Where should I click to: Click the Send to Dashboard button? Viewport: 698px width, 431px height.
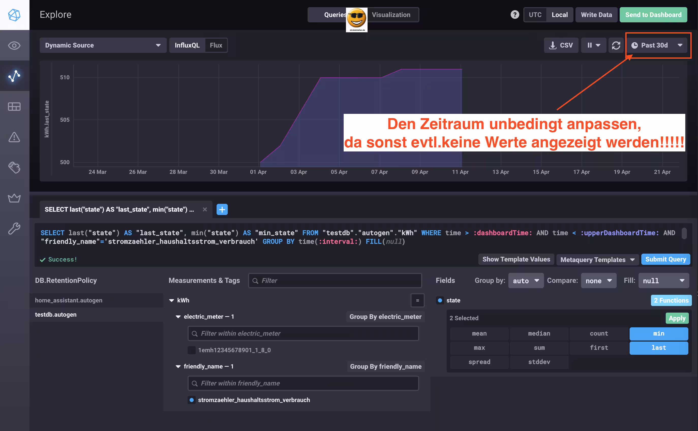[x=654, y=14]
